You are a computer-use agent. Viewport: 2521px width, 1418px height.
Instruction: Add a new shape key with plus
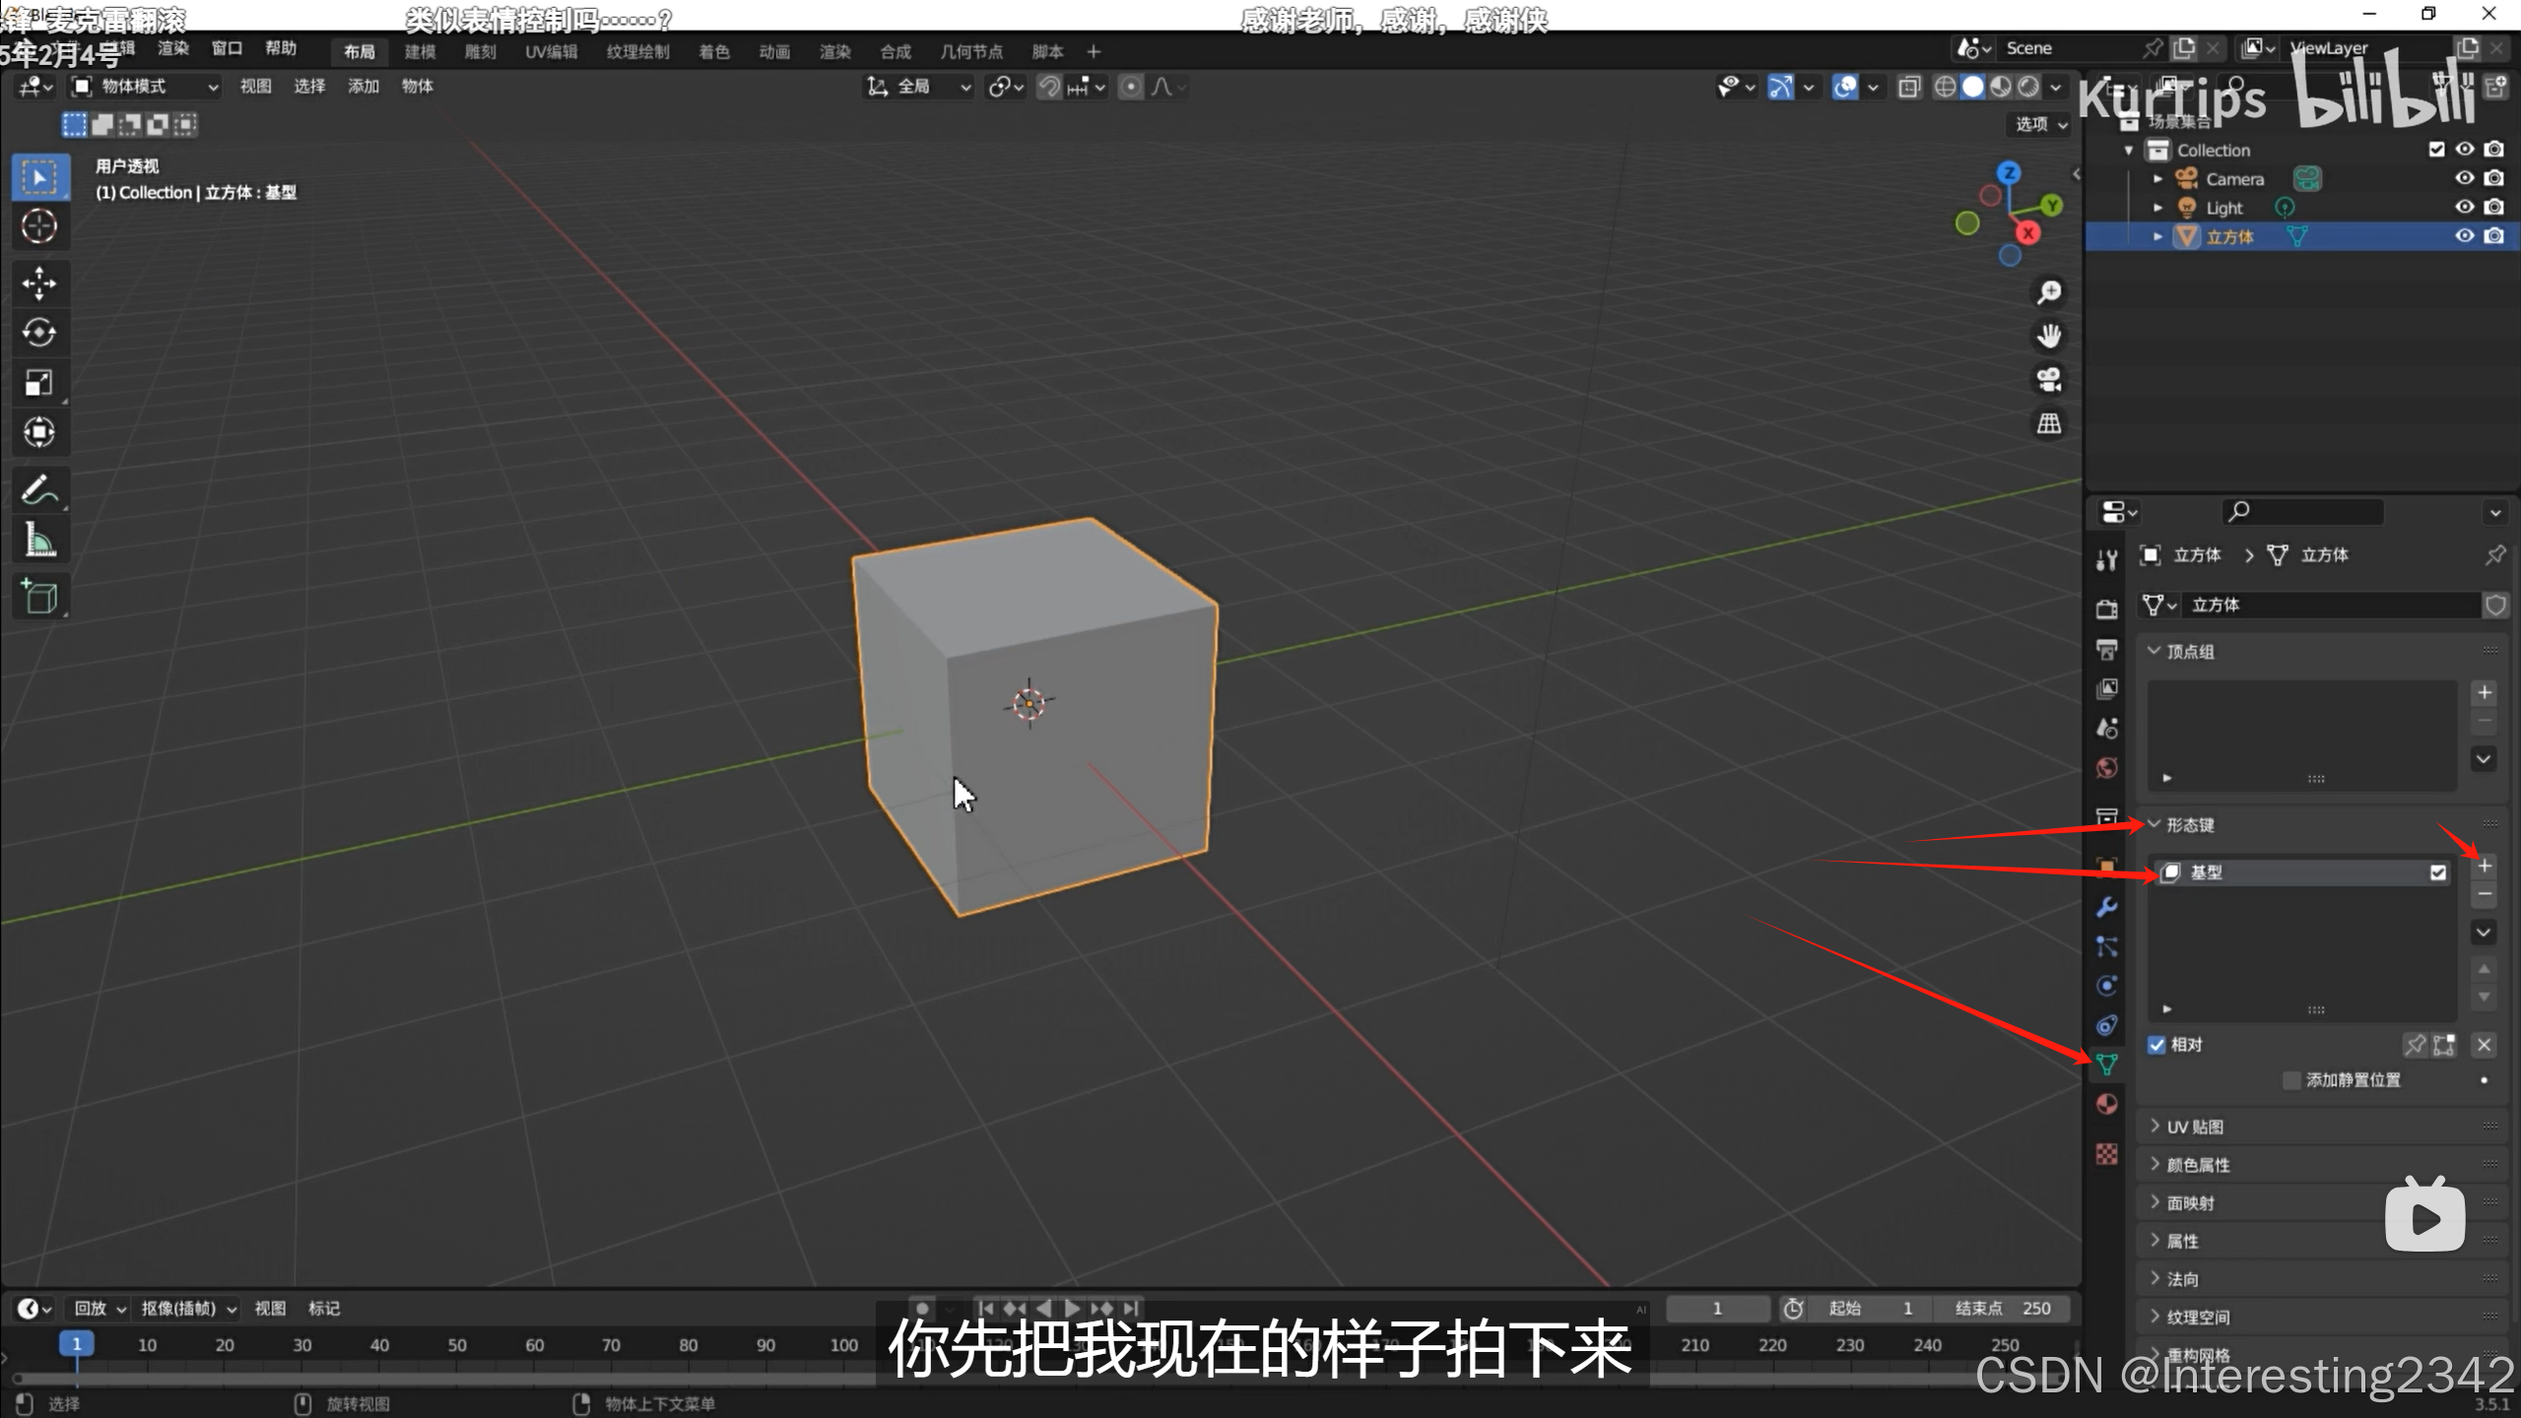click(2484, 866)
